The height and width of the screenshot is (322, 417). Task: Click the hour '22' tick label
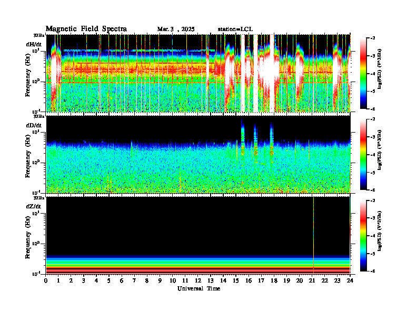325,281
